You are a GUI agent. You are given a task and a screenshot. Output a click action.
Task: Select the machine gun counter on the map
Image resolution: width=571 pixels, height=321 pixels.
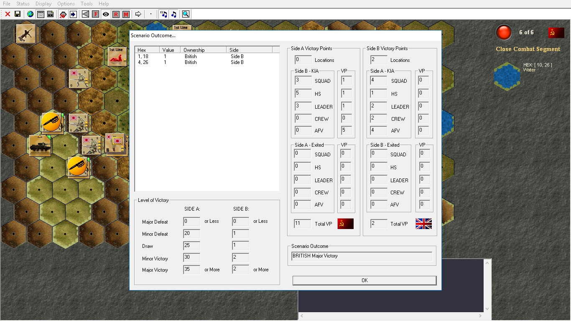pos(25,33)
